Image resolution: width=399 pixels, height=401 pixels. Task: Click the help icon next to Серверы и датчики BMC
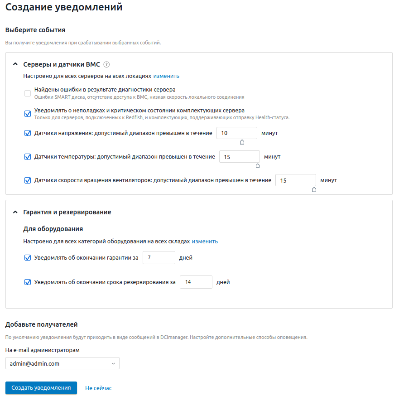tap(107, 64)
